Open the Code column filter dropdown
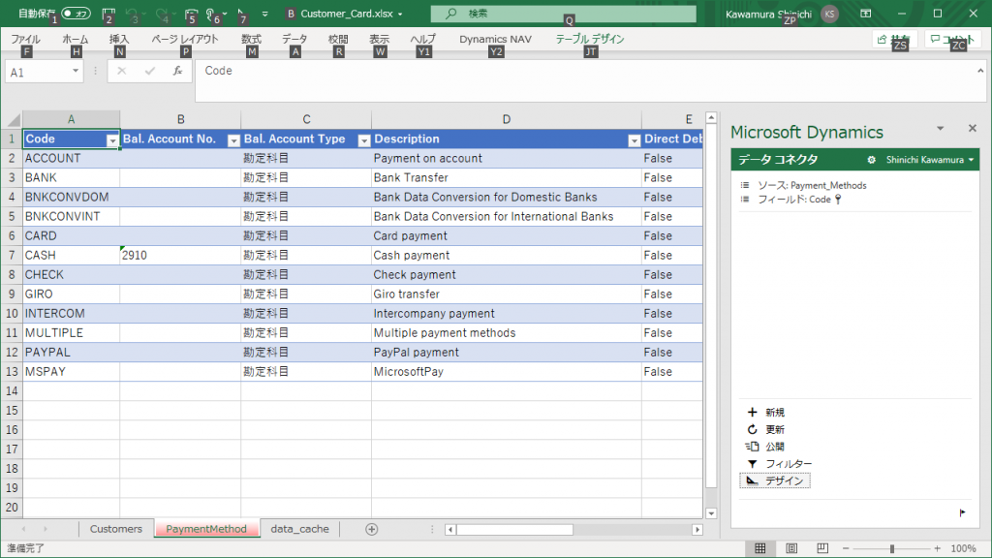Viewport: 992px width, 558px height. click(111, 140)
